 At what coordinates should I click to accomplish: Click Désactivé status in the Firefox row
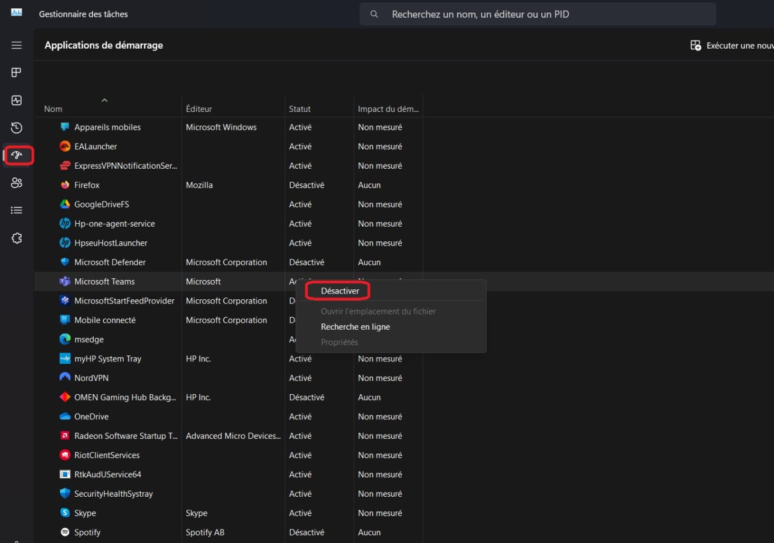(307, 185)
